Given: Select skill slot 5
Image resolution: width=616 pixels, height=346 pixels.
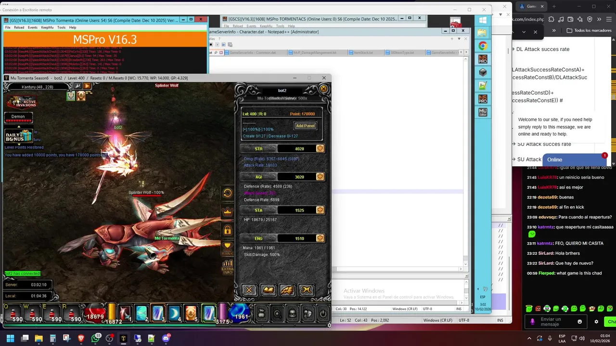Looking at the screenshot, I should (191, 313).
